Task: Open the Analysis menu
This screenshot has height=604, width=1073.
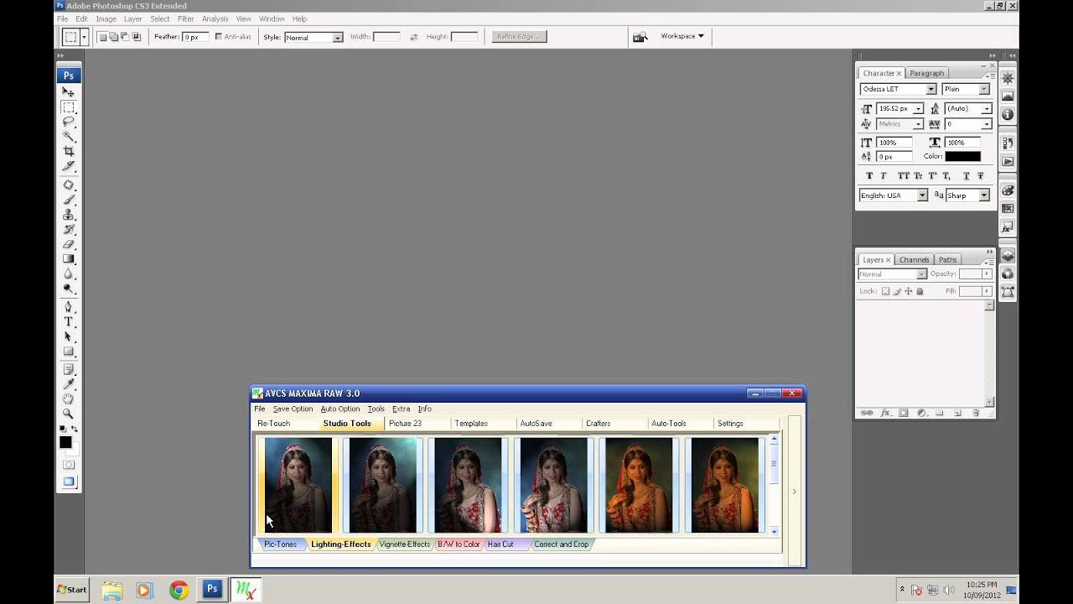Action: pos(215,18)
